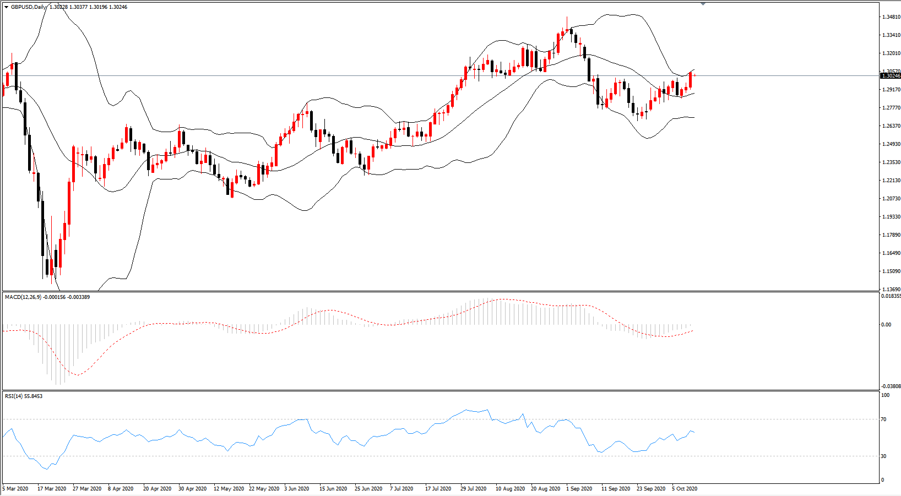Select the MACD(12,26,9) indicator label
The width and height of the screenshot is (901, 496).
(23, 297)
